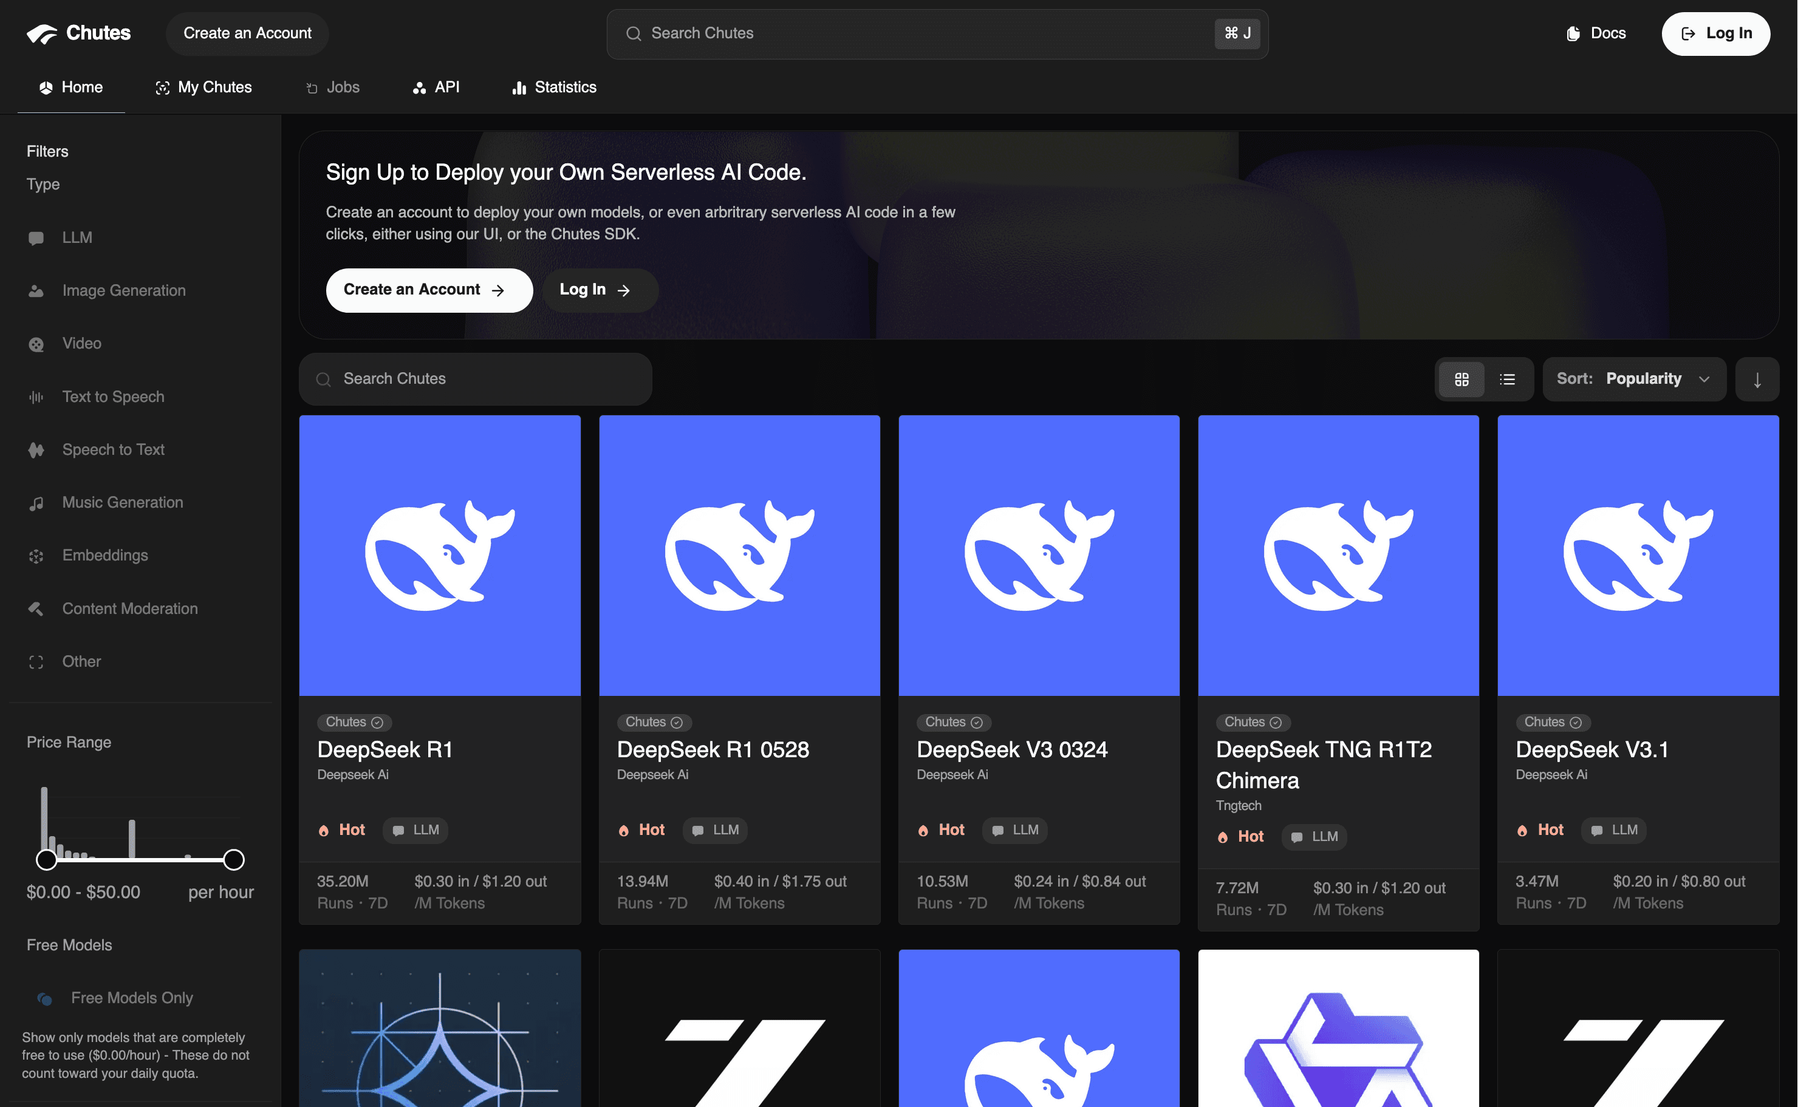Open the Statistics tab
Viewport: 1798px width, 1107px height.
click(554, 87)
